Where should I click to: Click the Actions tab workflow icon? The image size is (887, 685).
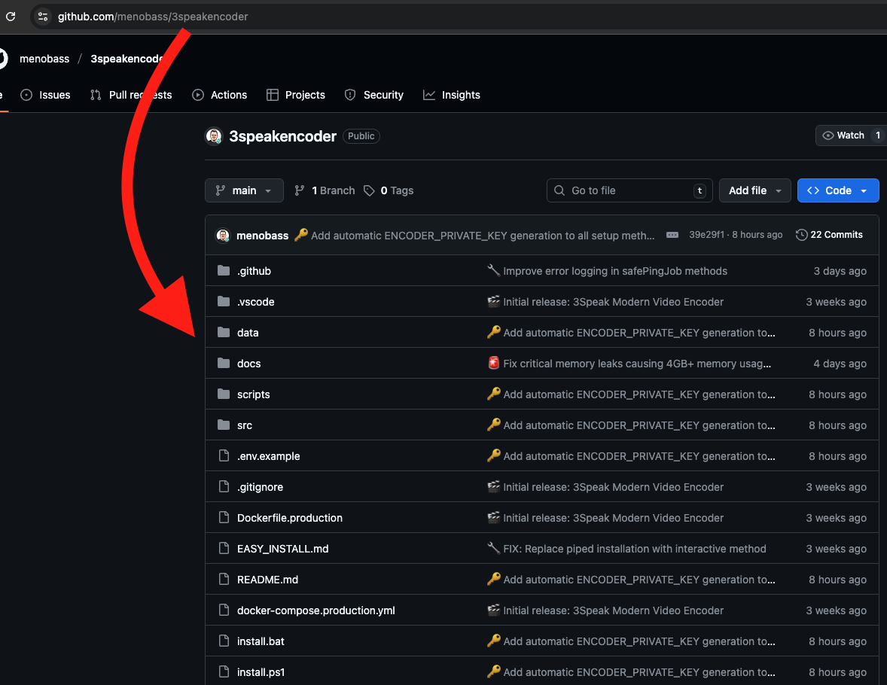click(198, 95)
